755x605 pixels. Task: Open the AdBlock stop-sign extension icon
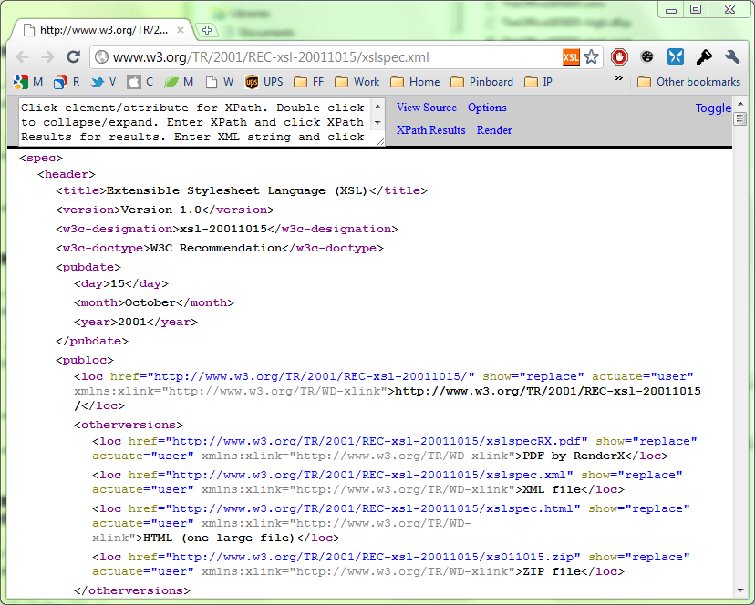click(620, 56)
